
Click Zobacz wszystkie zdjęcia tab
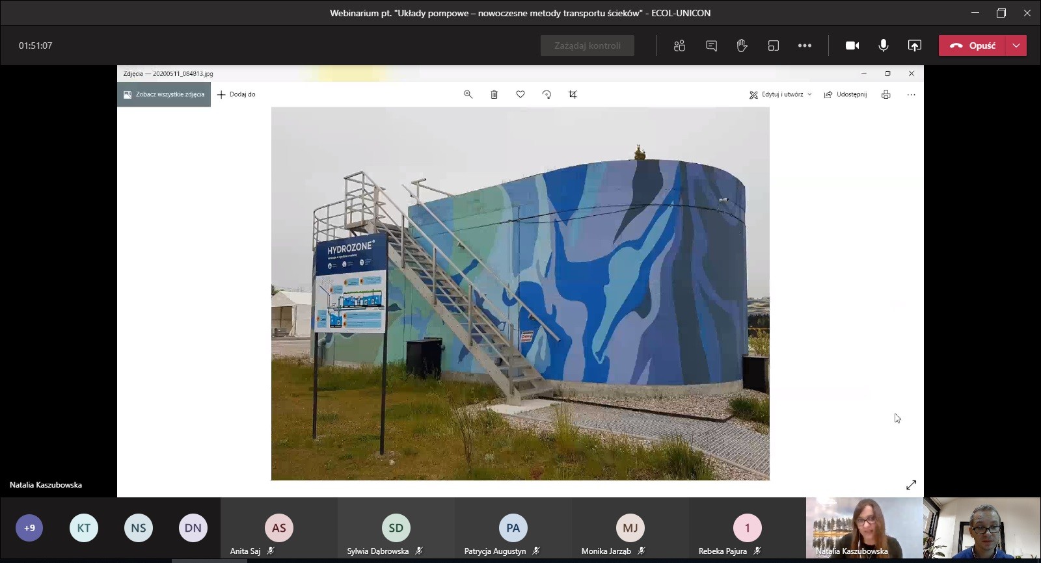coord(164,94)
